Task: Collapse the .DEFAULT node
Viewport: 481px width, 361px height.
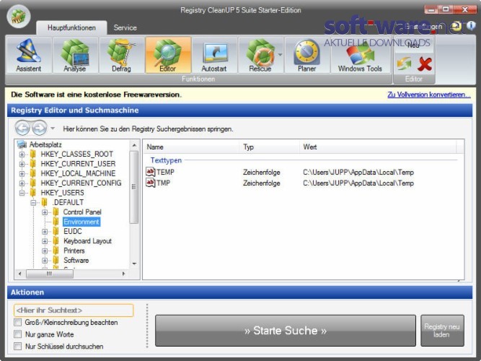Action: pyautogui.click(x=33, y=202)
